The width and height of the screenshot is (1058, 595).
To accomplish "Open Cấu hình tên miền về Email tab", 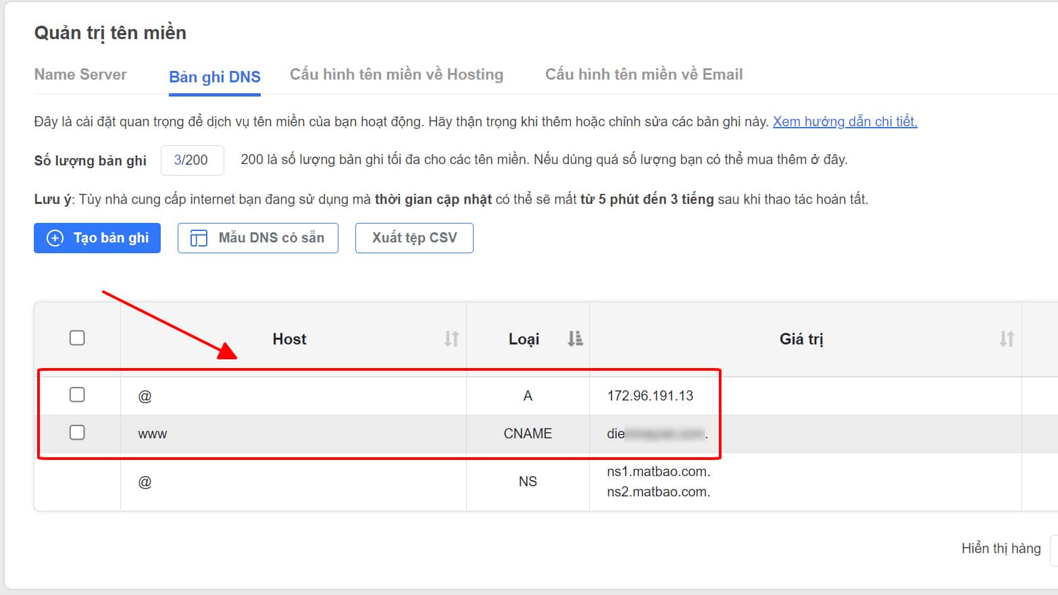I will (x=644, y=74).
